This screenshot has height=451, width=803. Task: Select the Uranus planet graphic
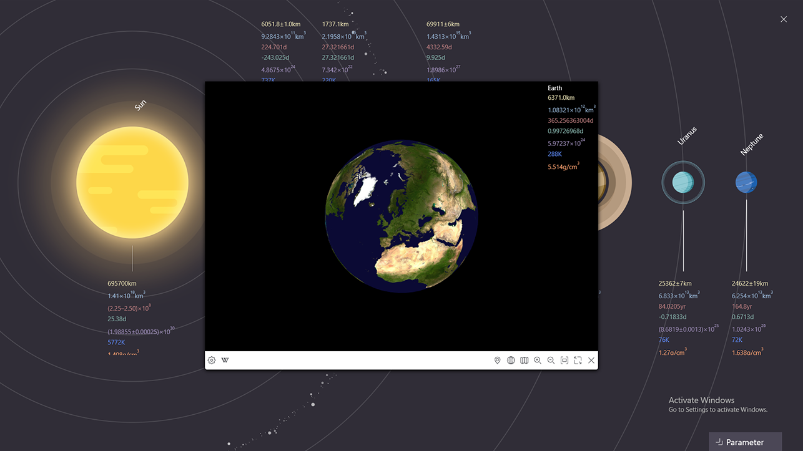683,183
